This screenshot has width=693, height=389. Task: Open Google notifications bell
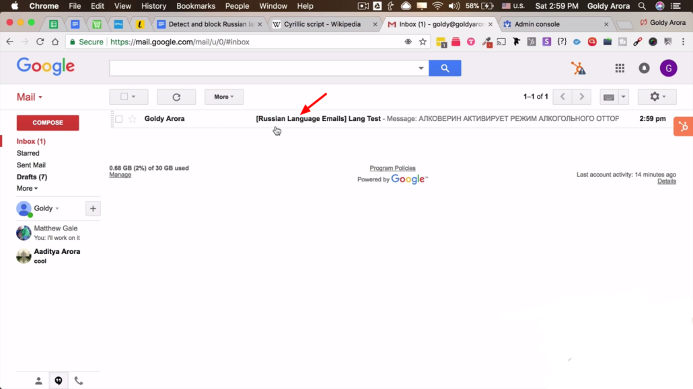point(644,68)
